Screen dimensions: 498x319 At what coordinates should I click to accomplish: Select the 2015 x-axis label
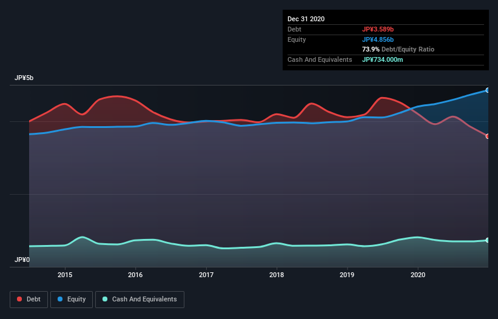point(65,275)
